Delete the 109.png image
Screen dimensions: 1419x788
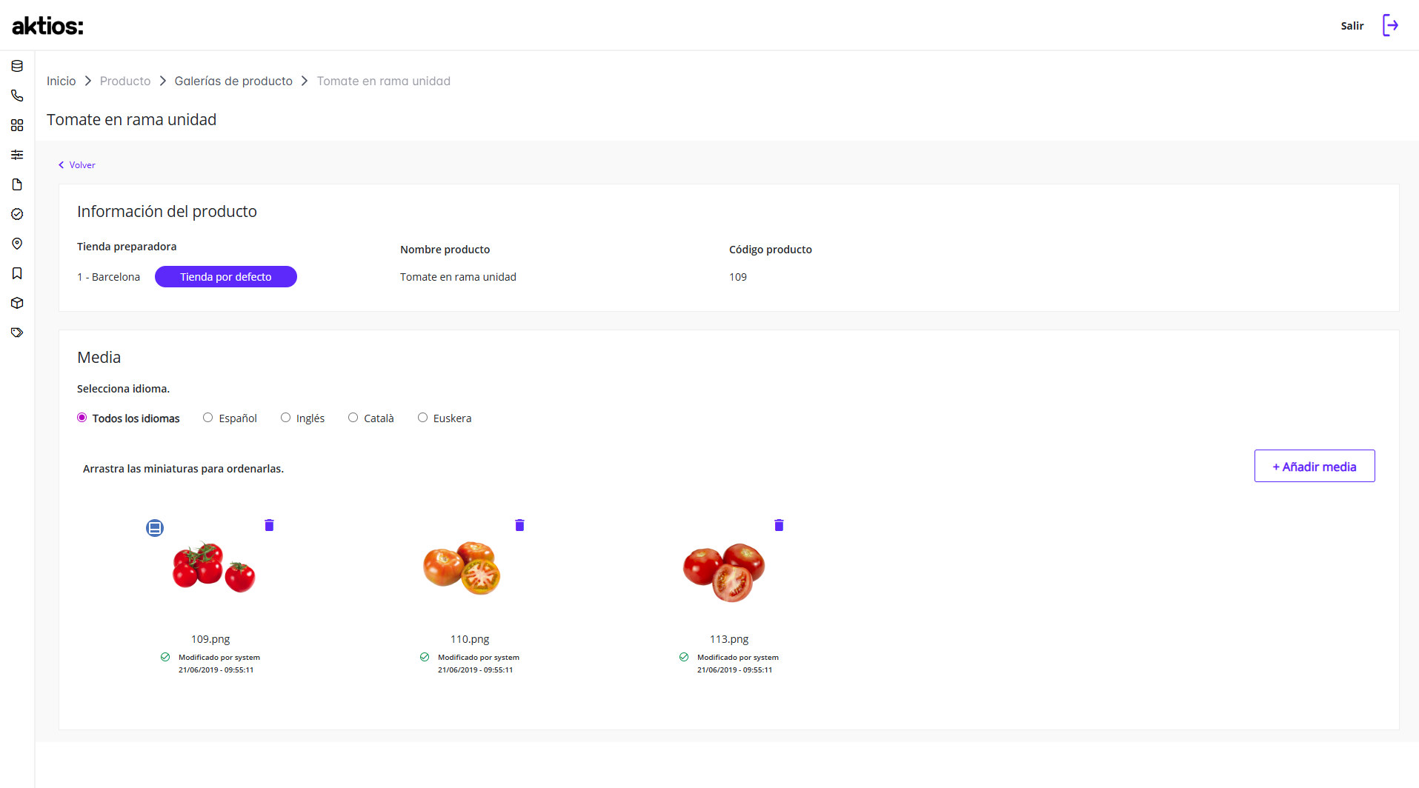coord(269,525)
